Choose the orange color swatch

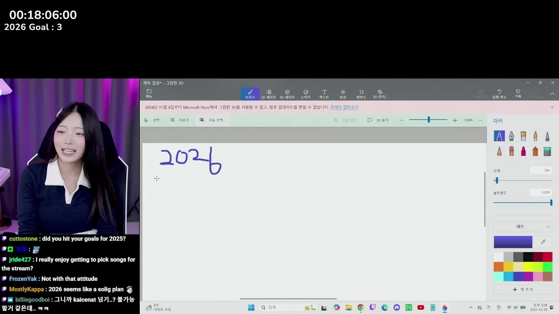(499, 266)
